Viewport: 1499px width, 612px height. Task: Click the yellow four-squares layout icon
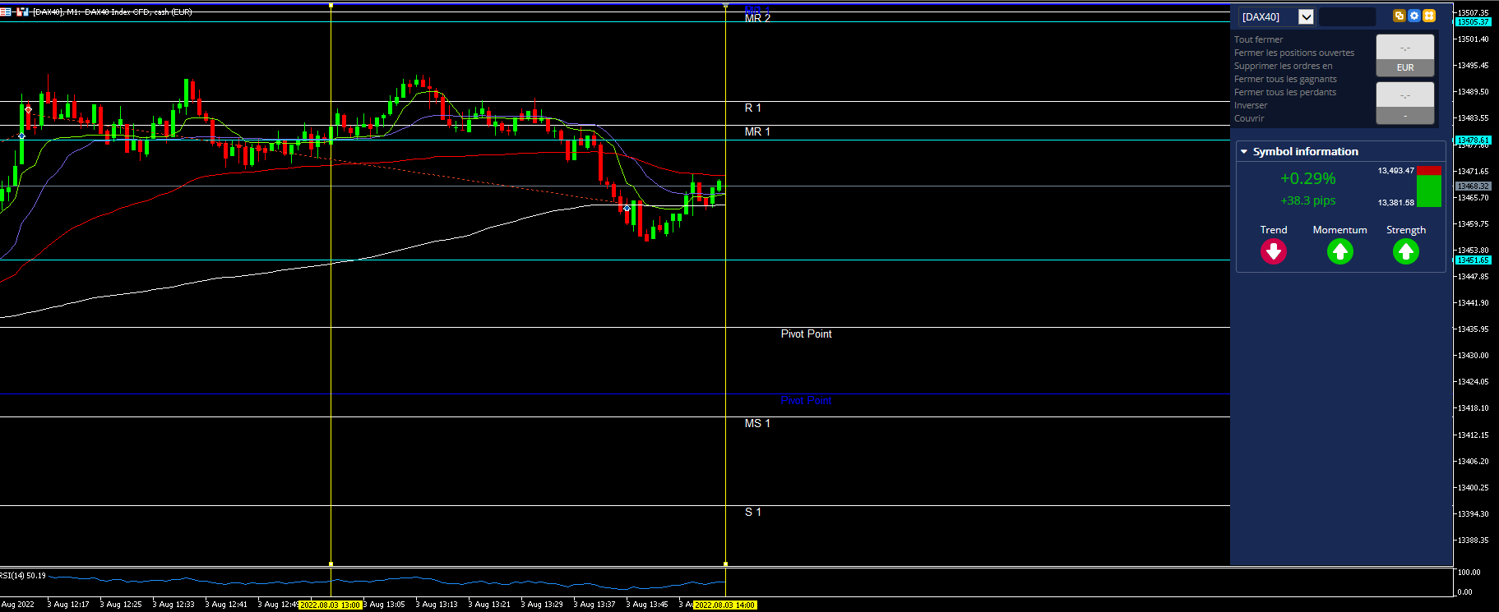click(1429, 16)
